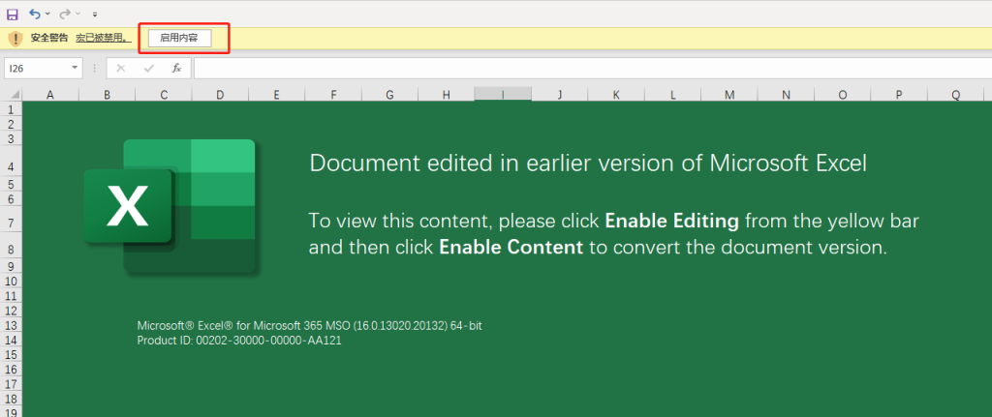Select row 5 header
The width and height of the screenshot is (992, 417).
pos(12,185)
